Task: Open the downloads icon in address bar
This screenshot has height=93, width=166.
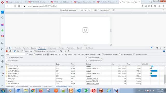Action: coord(160,6)
